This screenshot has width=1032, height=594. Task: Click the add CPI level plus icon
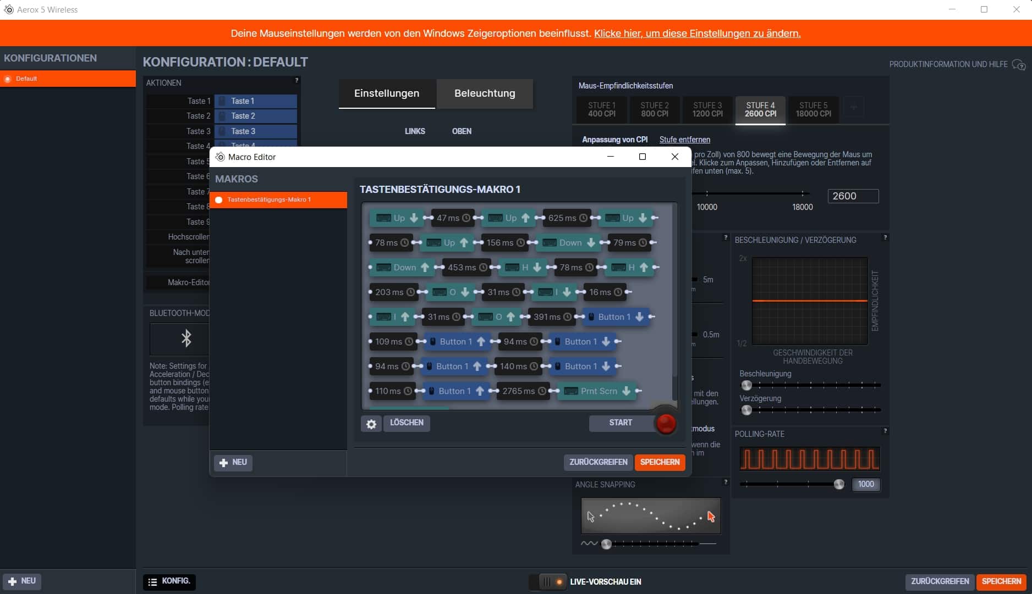click(x=853, y=108)
